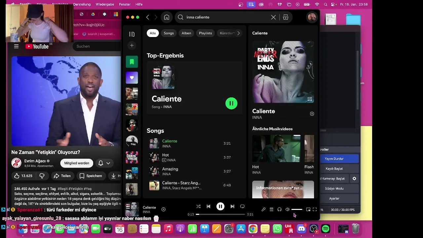Image resolution: width=423 pixels, height=238 pixels.
Task: Open the Wiedergabe menu
Action: tap(105, 4)
